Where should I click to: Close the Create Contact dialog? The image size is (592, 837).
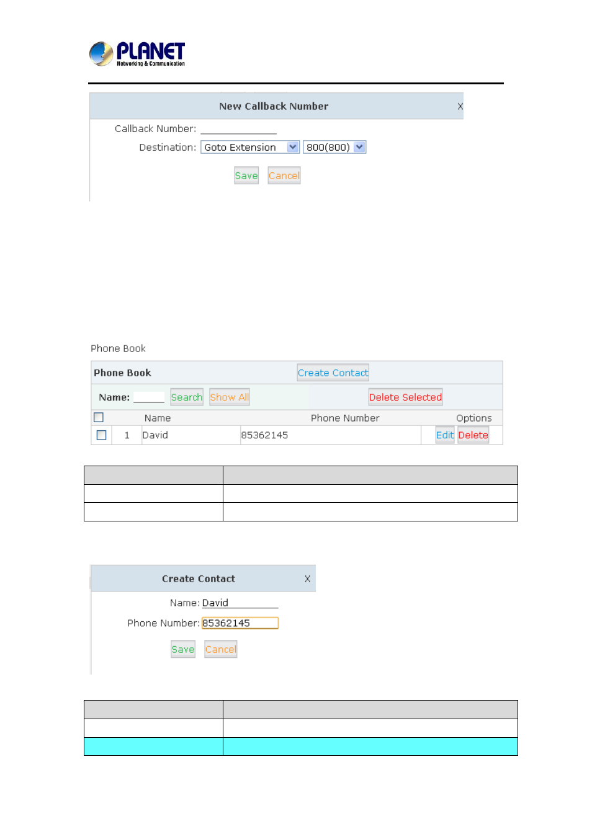tap(307, 579)
